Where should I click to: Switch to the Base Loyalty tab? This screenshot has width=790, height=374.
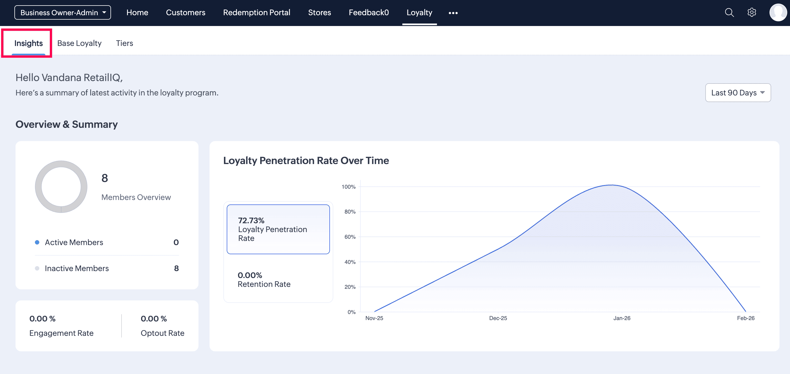click(x=79, y=43)
